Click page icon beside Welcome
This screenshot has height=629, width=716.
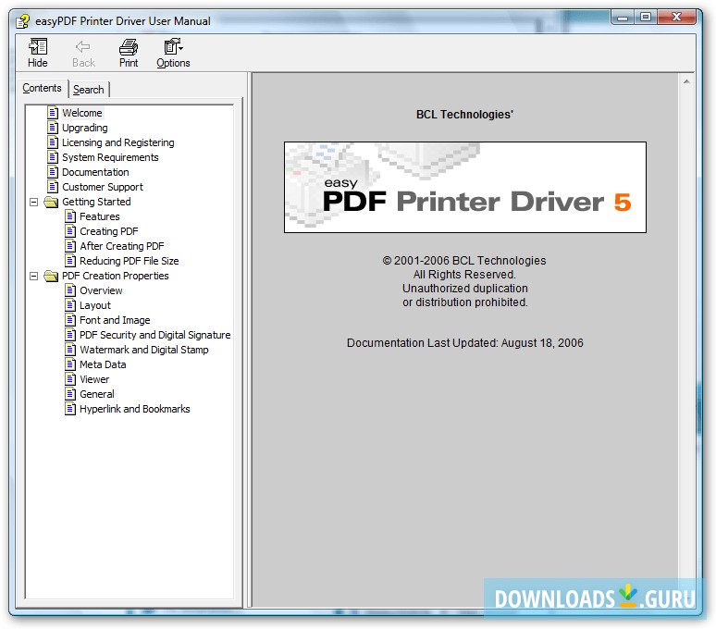[x=53, y=112]
